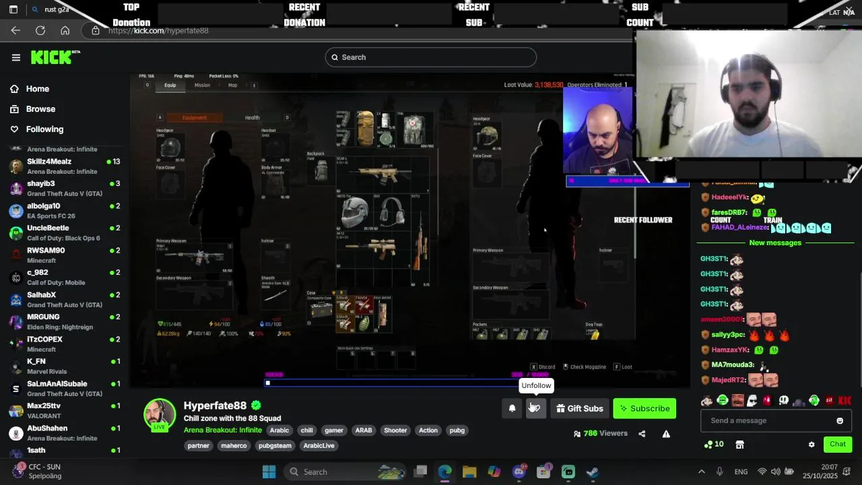Open Microsoft Edge from taskbar
Viewport: 862px width, 485px height.
coord(444,472)
